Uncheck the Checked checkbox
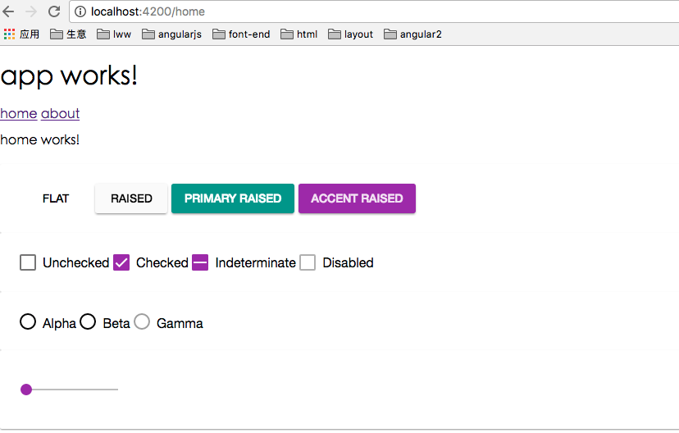This screenshot has width=679, height=433. 121,262
